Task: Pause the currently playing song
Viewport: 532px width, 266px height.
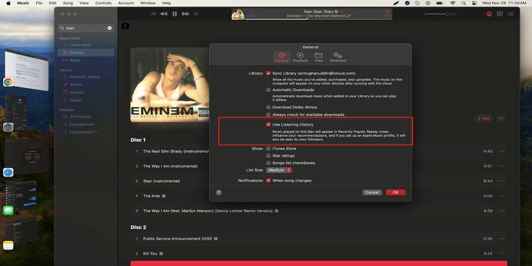Action: 175,14
